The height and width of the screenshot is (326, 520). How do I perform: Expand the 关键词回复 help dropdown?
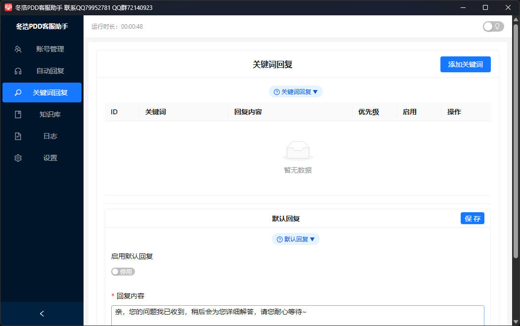(296, 92)
